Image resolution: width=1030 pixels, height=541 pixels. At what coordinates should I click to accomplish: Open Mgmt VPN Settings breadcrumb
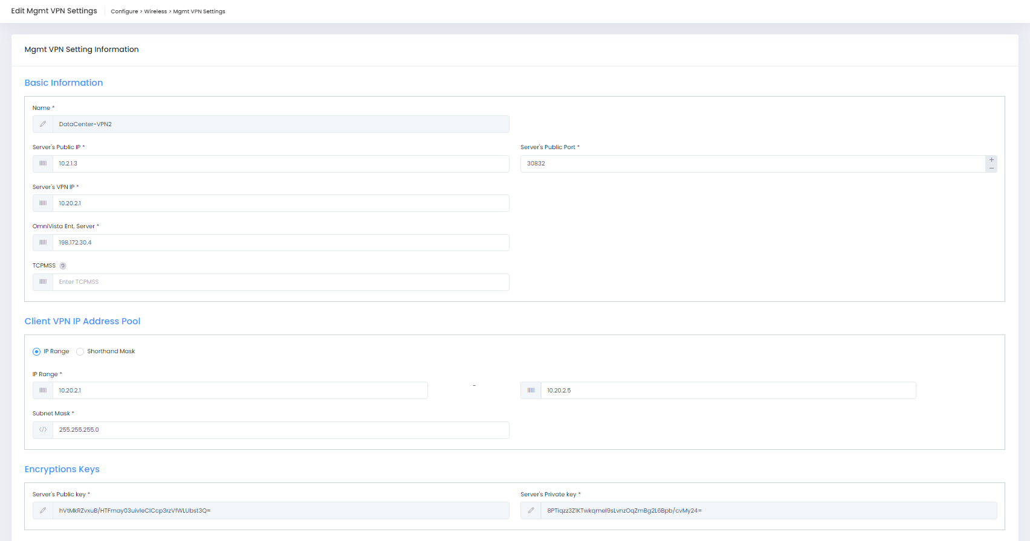[199, 11]
